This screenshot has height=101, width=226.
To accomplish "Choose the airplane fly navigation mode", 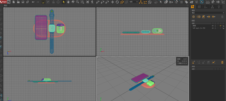I will 88,2.
